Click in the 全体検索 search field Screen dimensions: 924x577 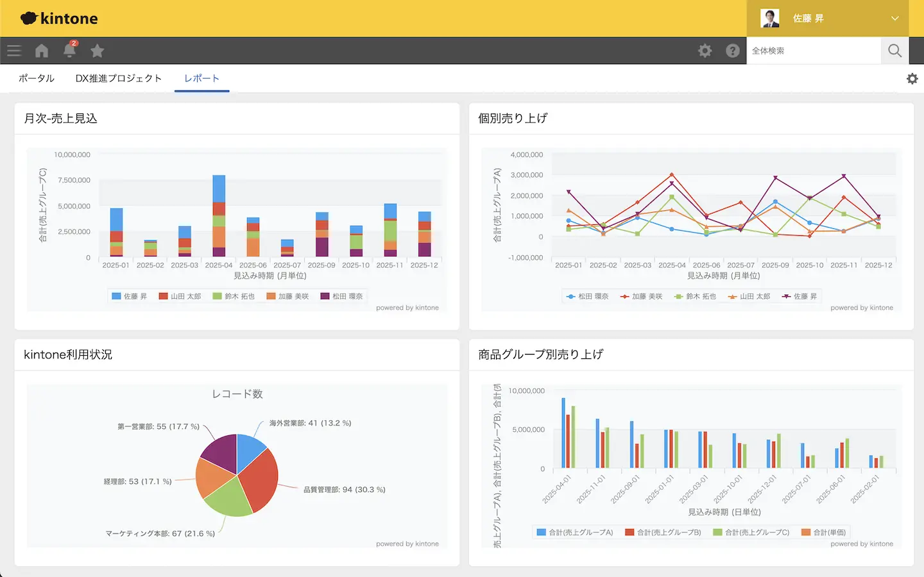[812, 51]
